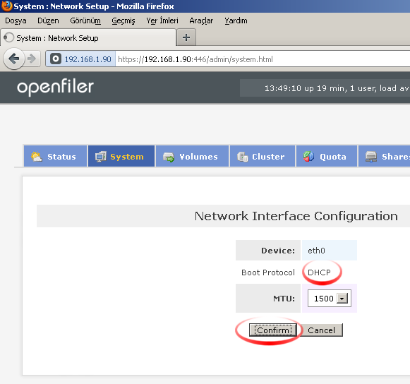Click the eth0 device value

point(316,251)
